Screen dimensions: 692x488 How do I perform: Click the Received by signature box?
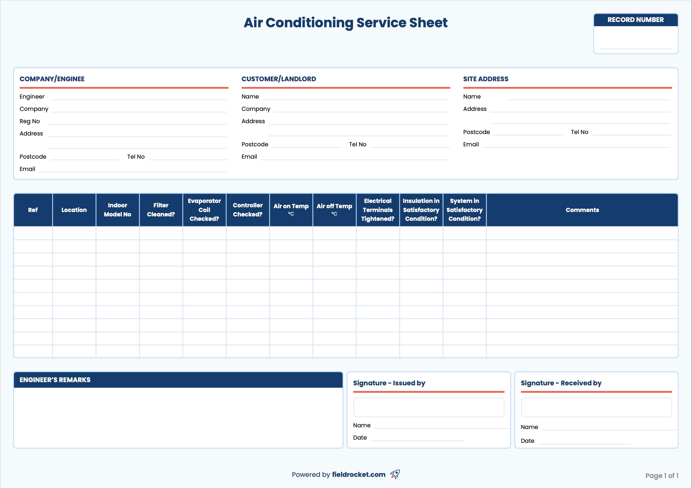tap(596, 407)
